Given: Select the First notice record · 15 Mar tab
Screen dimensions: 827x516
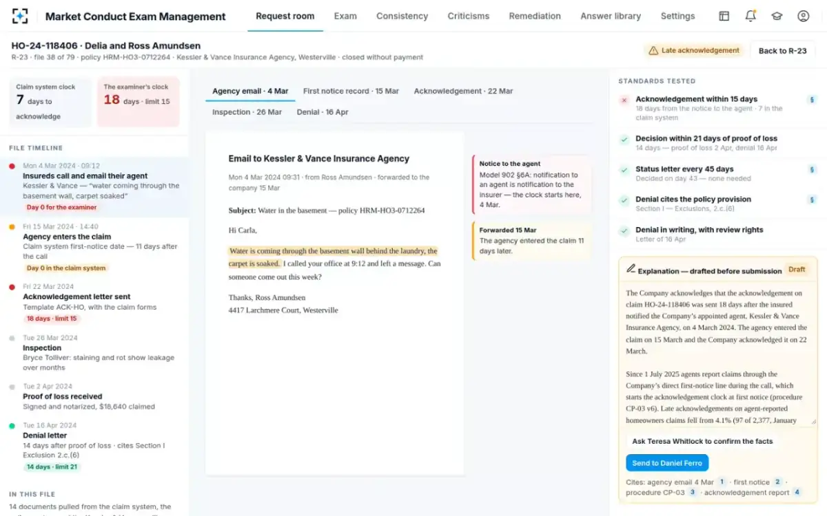Looking at the screenshot, I should click(351, 91).
